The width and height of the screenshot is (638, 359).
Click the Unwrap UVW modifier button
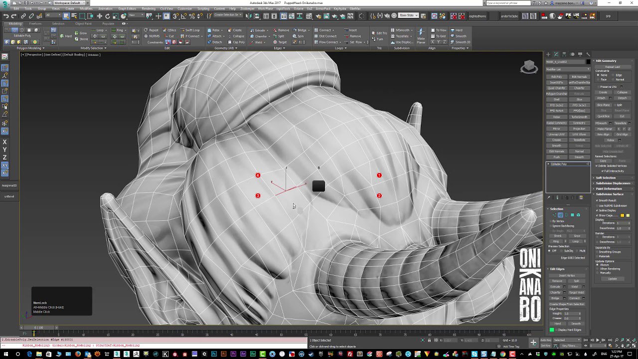[556, 134]
